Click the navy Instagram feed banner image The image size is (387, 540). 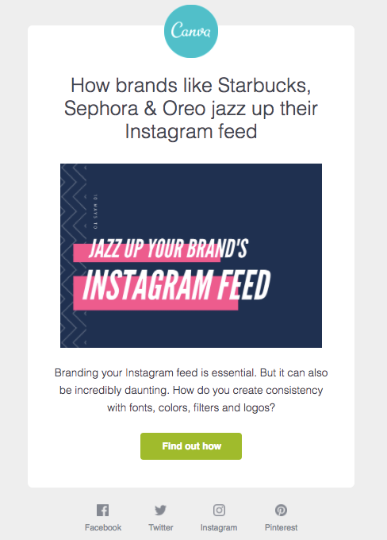pyautogui.click(x=191, y=256)
